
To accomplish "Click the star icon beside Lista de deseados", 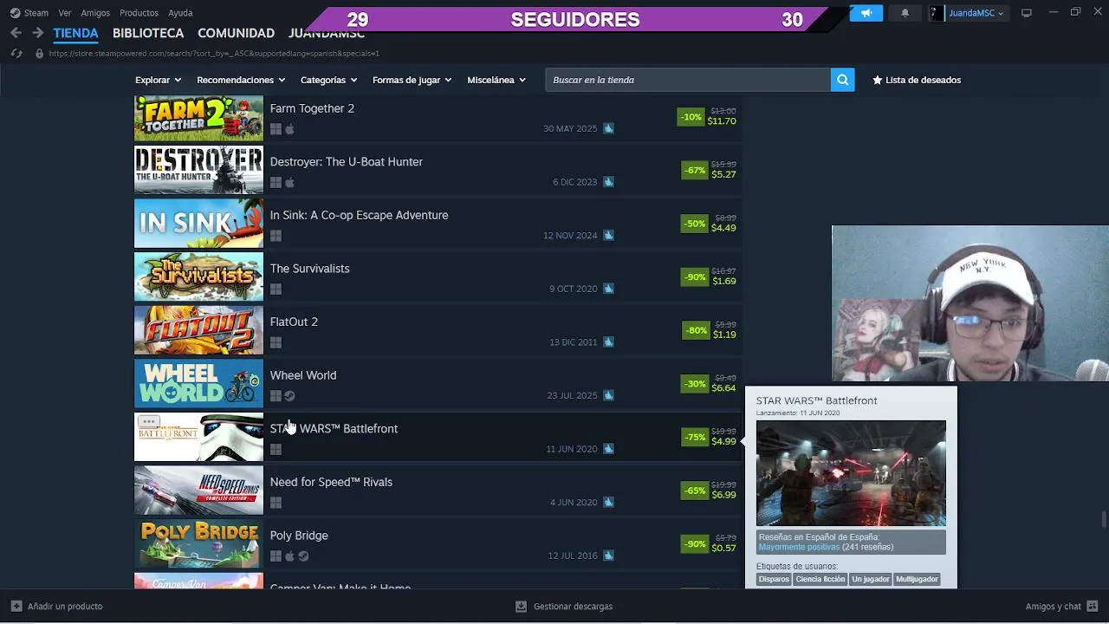I will pyautogui.click(x=877, y=80).
